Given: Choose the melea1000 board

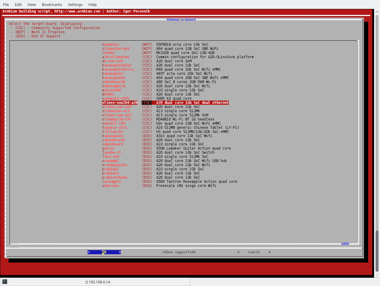Looking at the screenshot, I should 153,90.
